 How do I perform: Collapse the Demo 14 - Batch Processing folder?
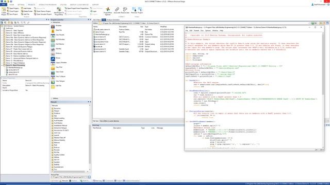2,65
